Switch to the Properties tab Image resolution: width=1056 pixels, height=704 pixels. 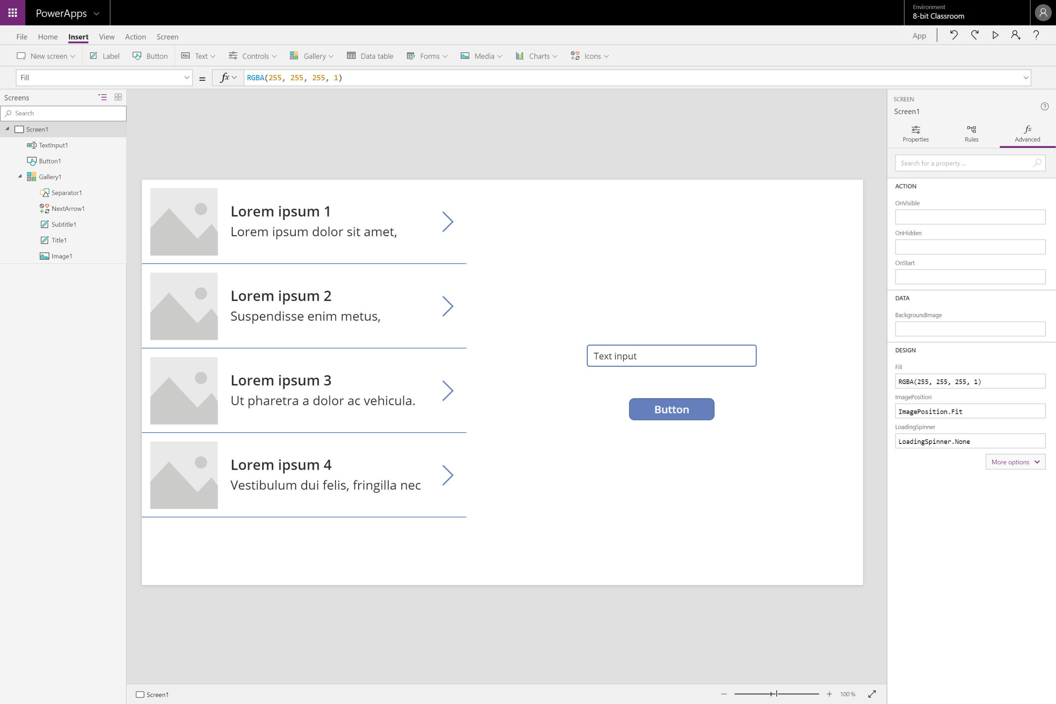pos(915,134)
